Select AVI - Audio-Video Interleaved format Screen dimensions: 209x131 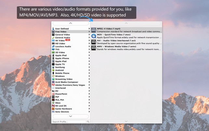[x=126, y=42]
